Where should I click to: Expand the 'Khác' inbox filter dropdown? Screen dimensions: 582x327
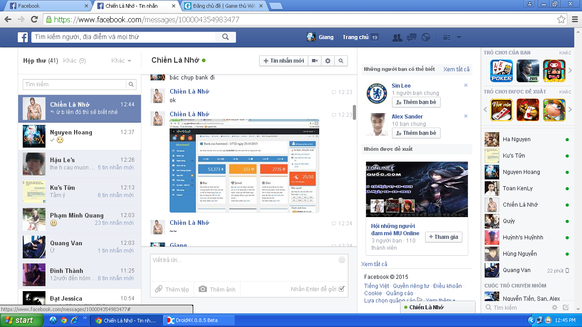(121, 61)
